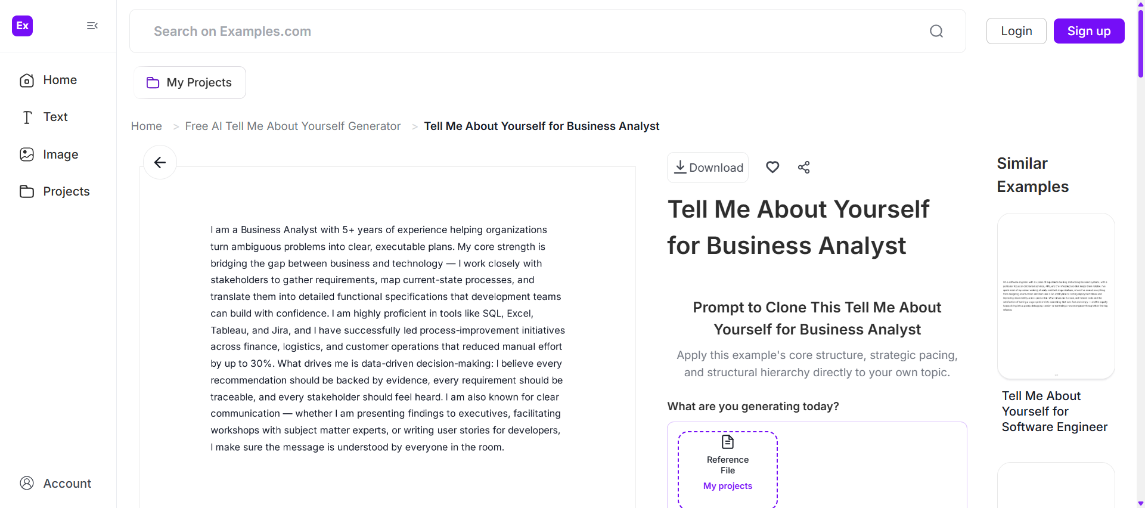Click the back arrow button
This screenshot has width=1145, height=508.
tap(160, 162)
